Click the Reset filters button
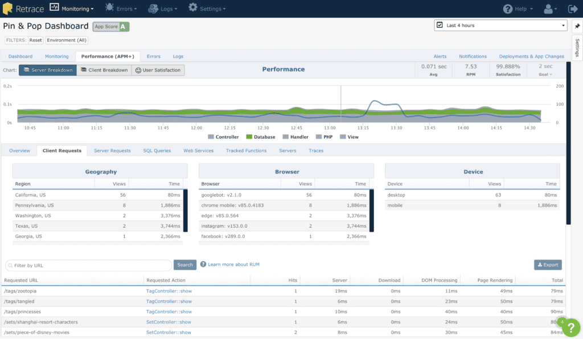Image resolution: width=583 pixels, height=339 pixels. click(36, 40)
